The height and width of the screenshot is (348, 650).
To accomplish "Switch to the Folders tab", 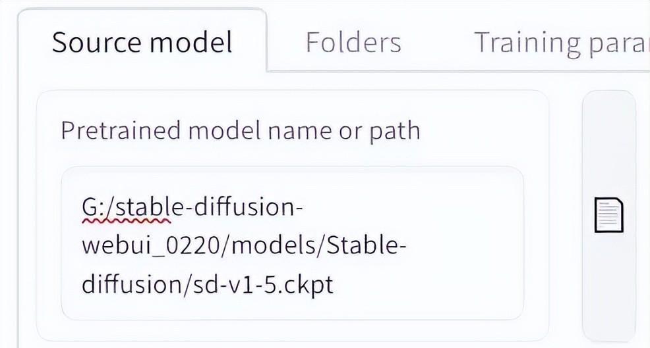I will point(353,42).
